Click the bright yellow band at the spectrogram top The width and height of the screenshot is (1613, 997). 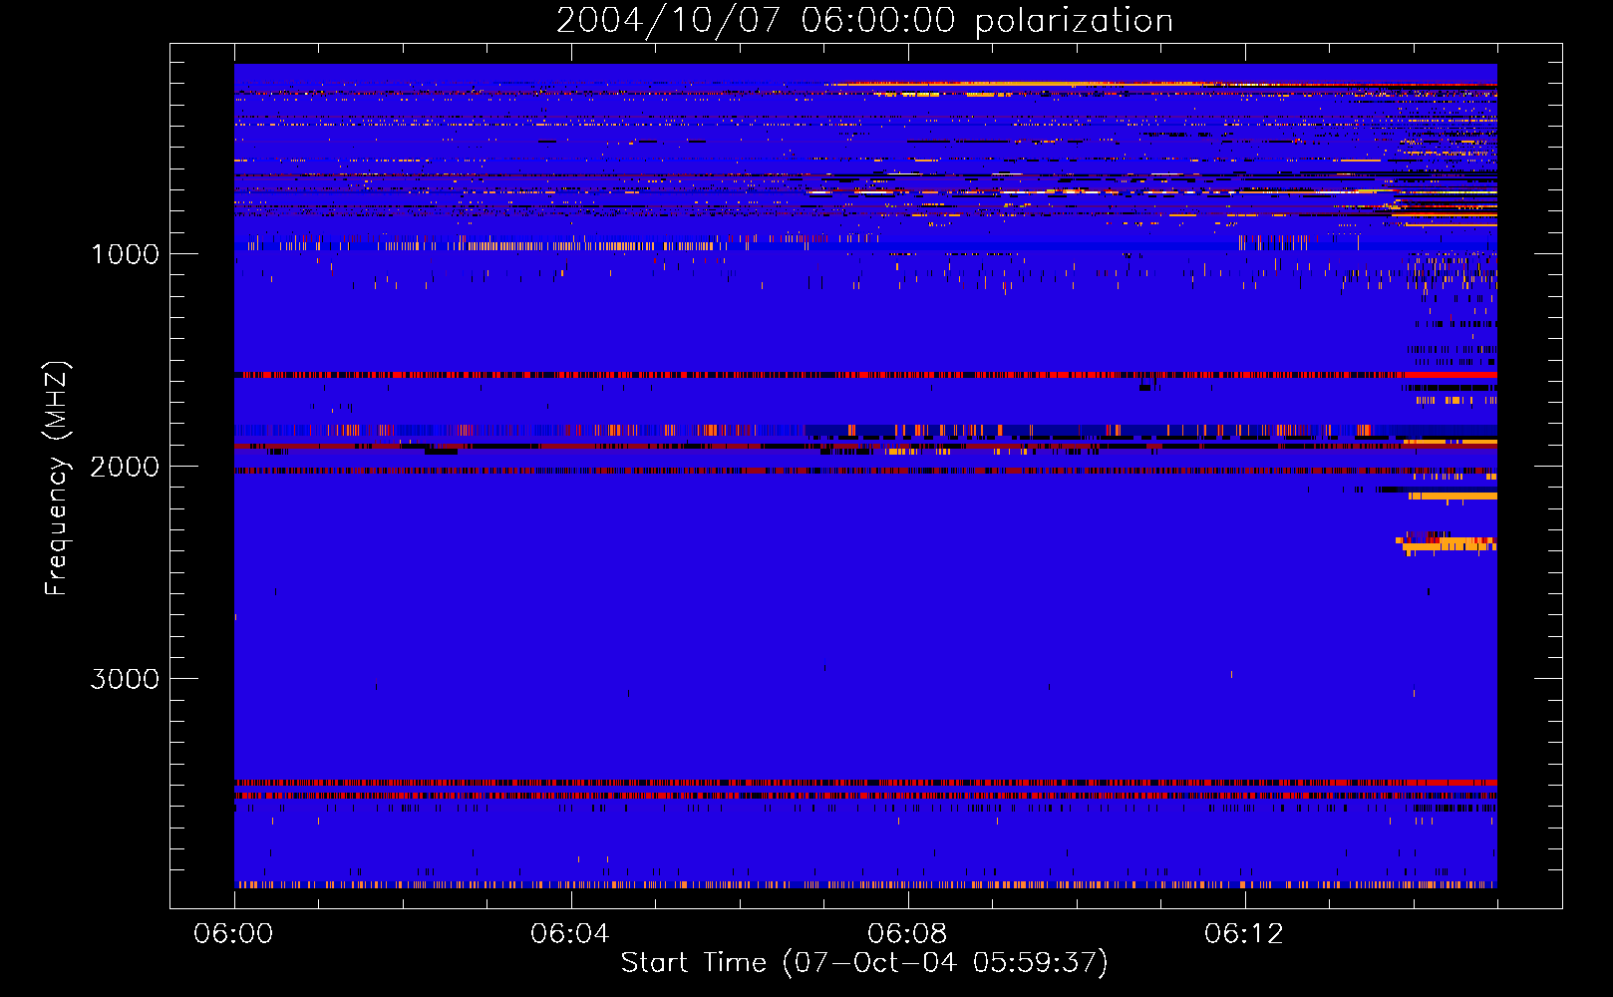(x=997, y=84)
